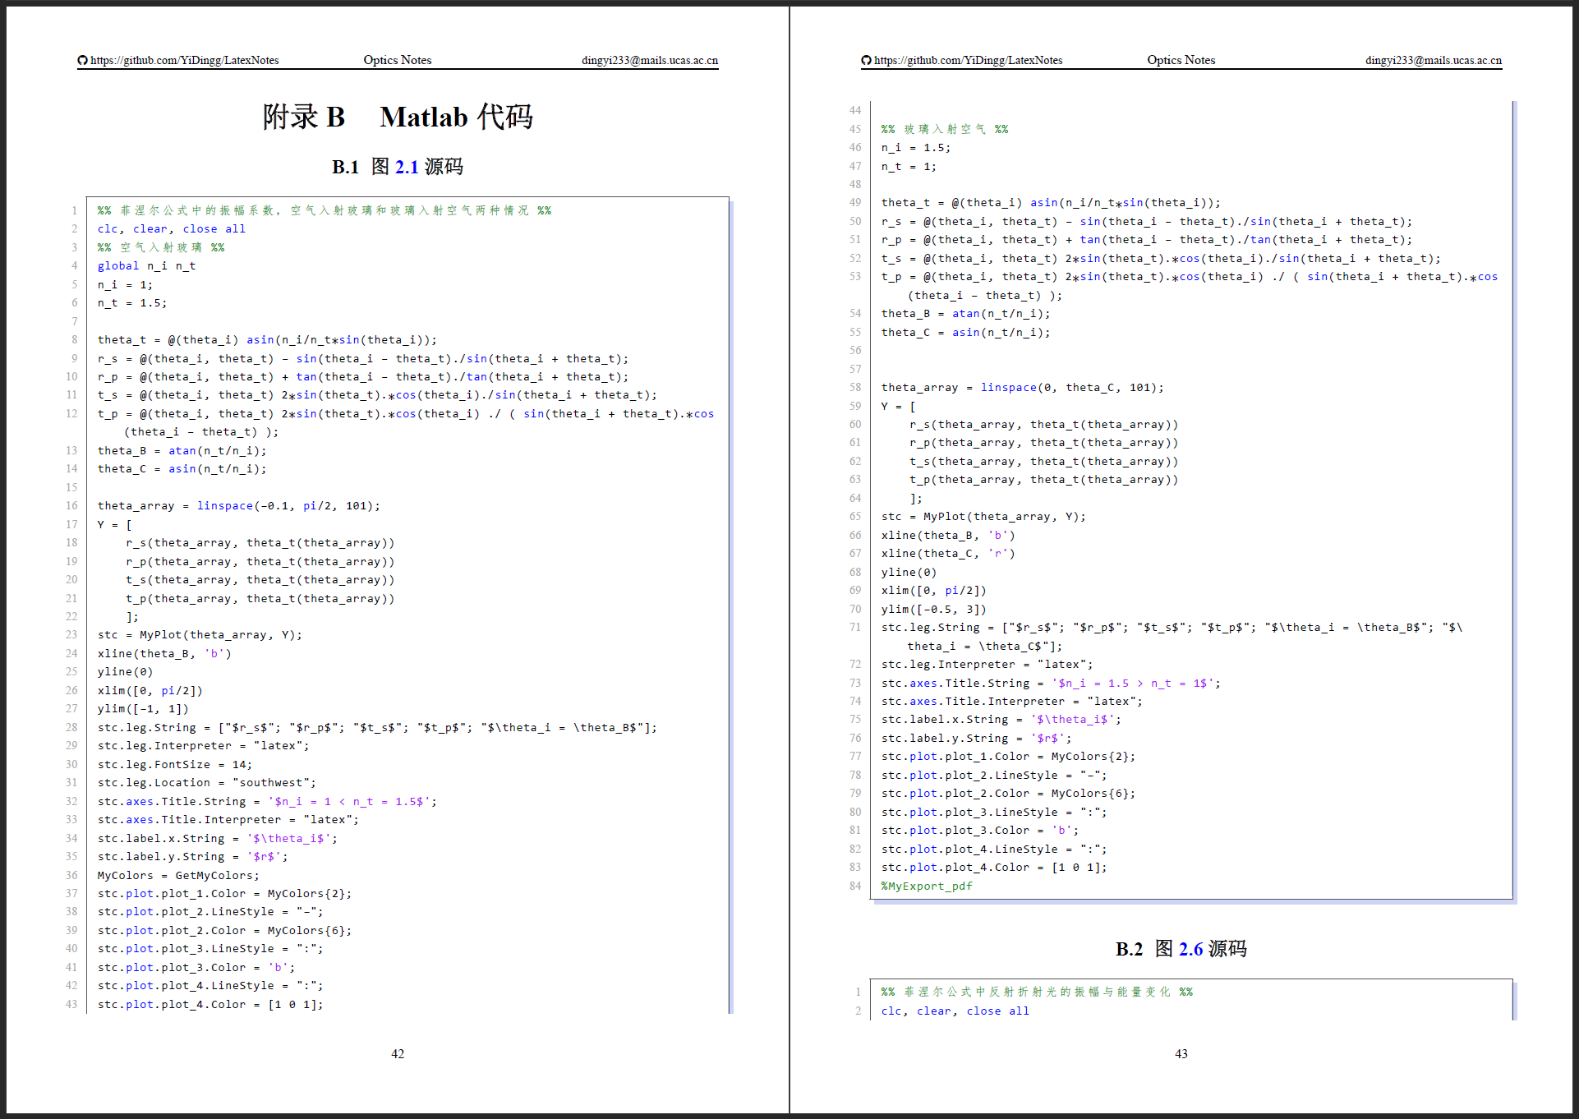The width and height of the screenshot is (1579, 1119).
Task: Click the MyColors = GetMyColors code line
Action: [x=178, y=875]
